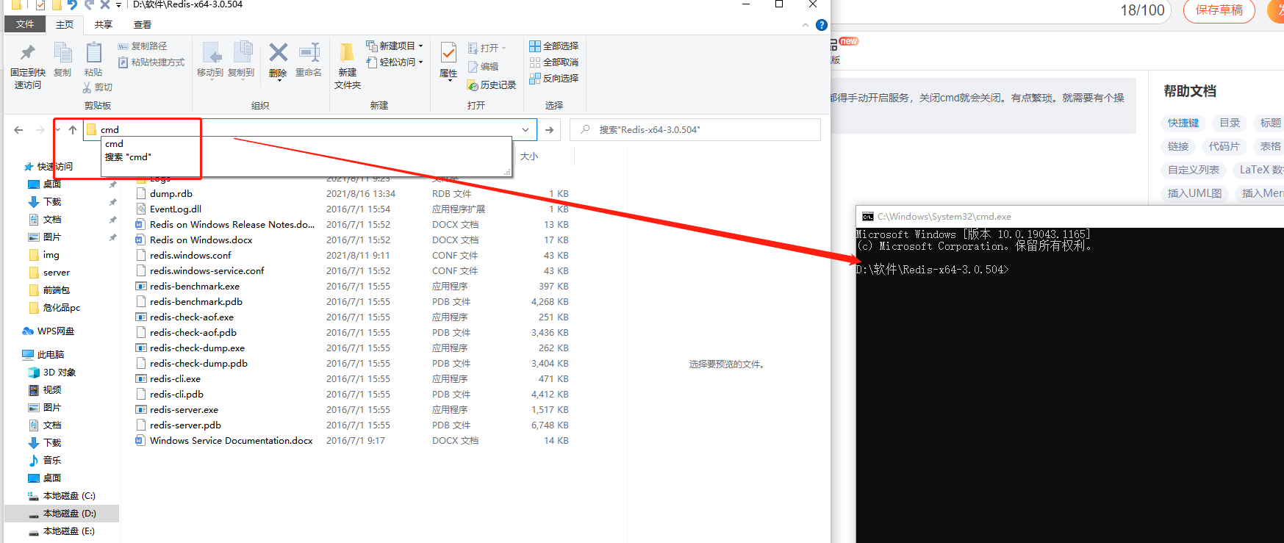The width and height of the screenshot is (1284, 543).
Task: Expand the address bar history dropdown
Action: pos(526,130)
